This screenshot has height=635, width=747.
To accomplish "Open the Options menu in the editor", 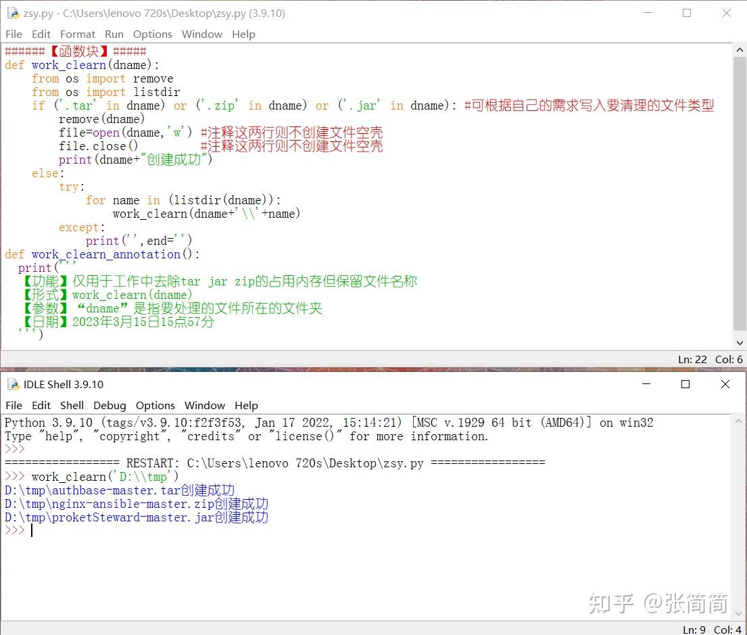I will point(152,34).
